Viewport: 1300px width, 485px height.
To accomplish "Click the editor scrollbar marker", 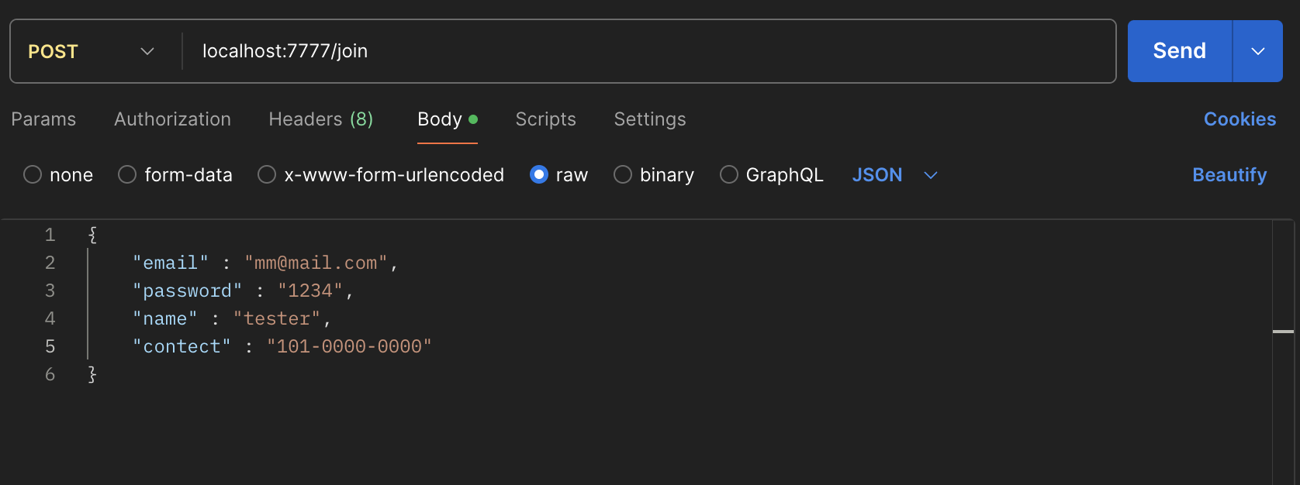I will tap(1283, 332).
